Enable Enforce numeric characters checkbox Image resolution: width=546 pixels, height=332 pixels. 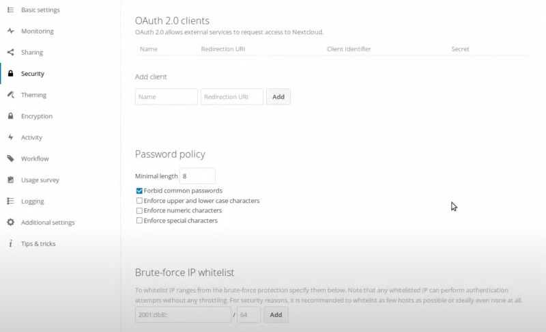(139, 210)
